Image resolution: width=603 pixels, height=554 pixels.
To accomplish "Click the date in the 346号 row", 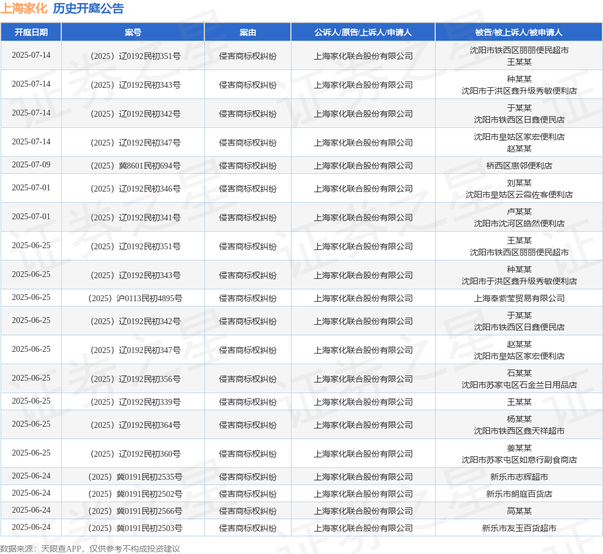I will (x=31, y=188).
